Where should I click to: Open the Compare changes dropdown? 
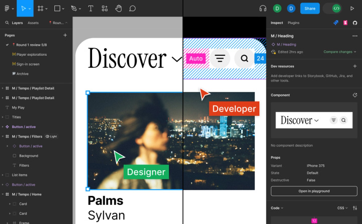(339, 52)
